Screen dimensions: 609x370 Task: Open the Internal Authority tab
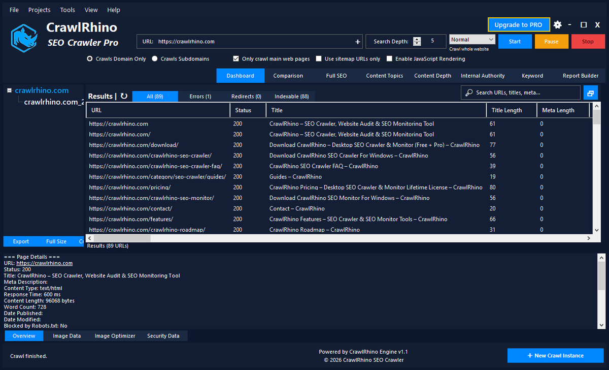[x=483, y=76]
